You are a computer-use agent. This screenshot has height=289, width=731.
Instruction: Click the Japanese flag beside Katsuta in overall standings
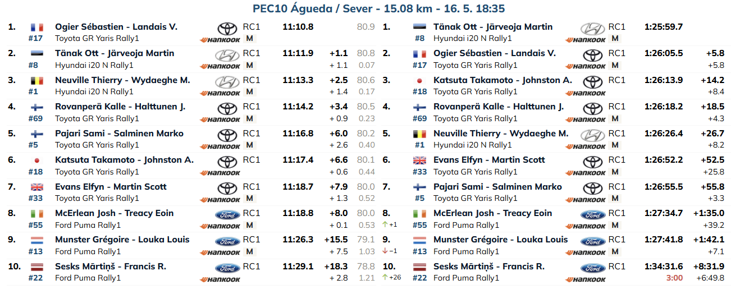(419, 80)
